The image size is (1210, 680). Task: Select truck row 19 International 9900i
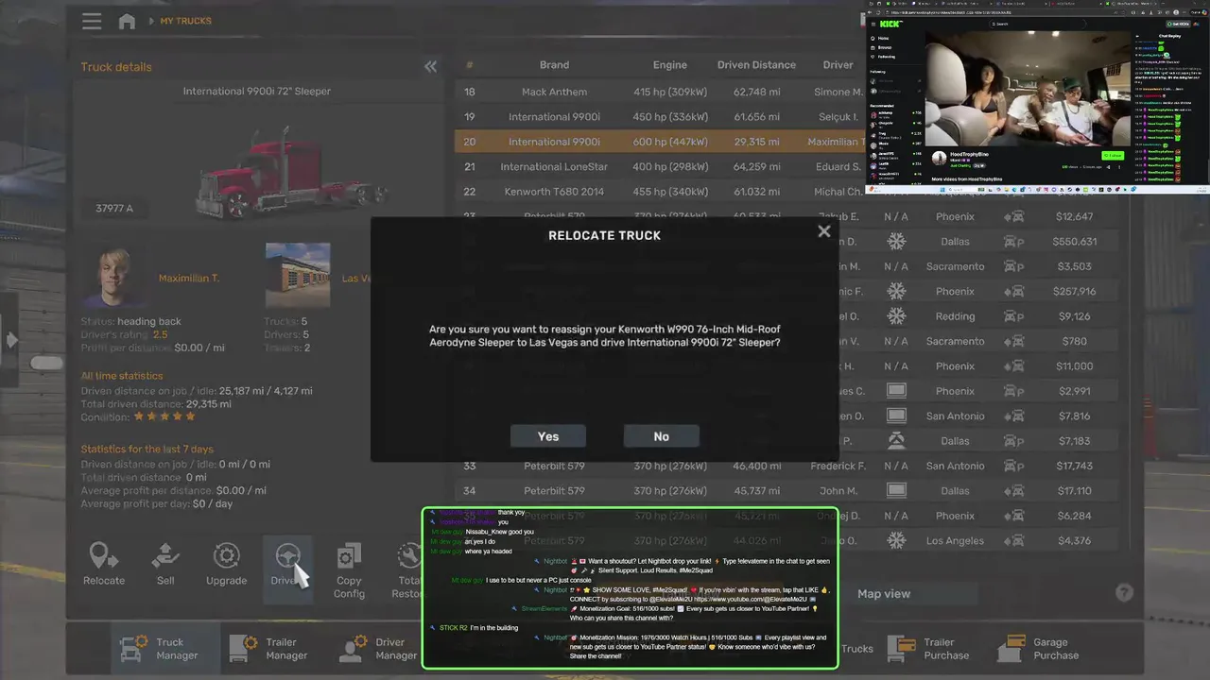[660, 117]
